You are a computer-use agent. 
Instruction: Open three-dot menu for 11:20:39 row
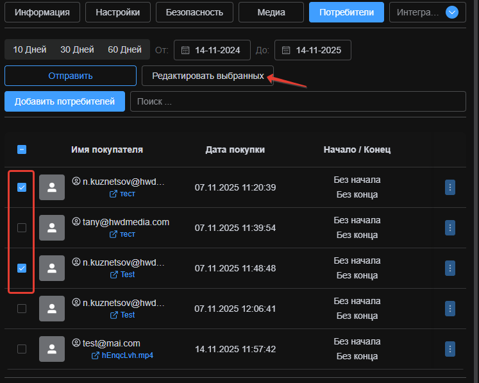coord(450,187)
